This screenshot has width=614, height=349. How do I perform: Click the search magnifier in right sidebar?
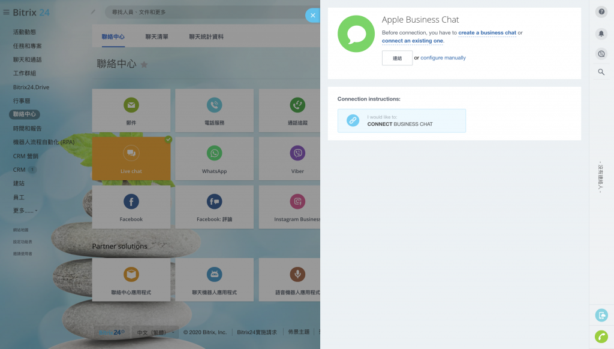click(x=601, y=72)
